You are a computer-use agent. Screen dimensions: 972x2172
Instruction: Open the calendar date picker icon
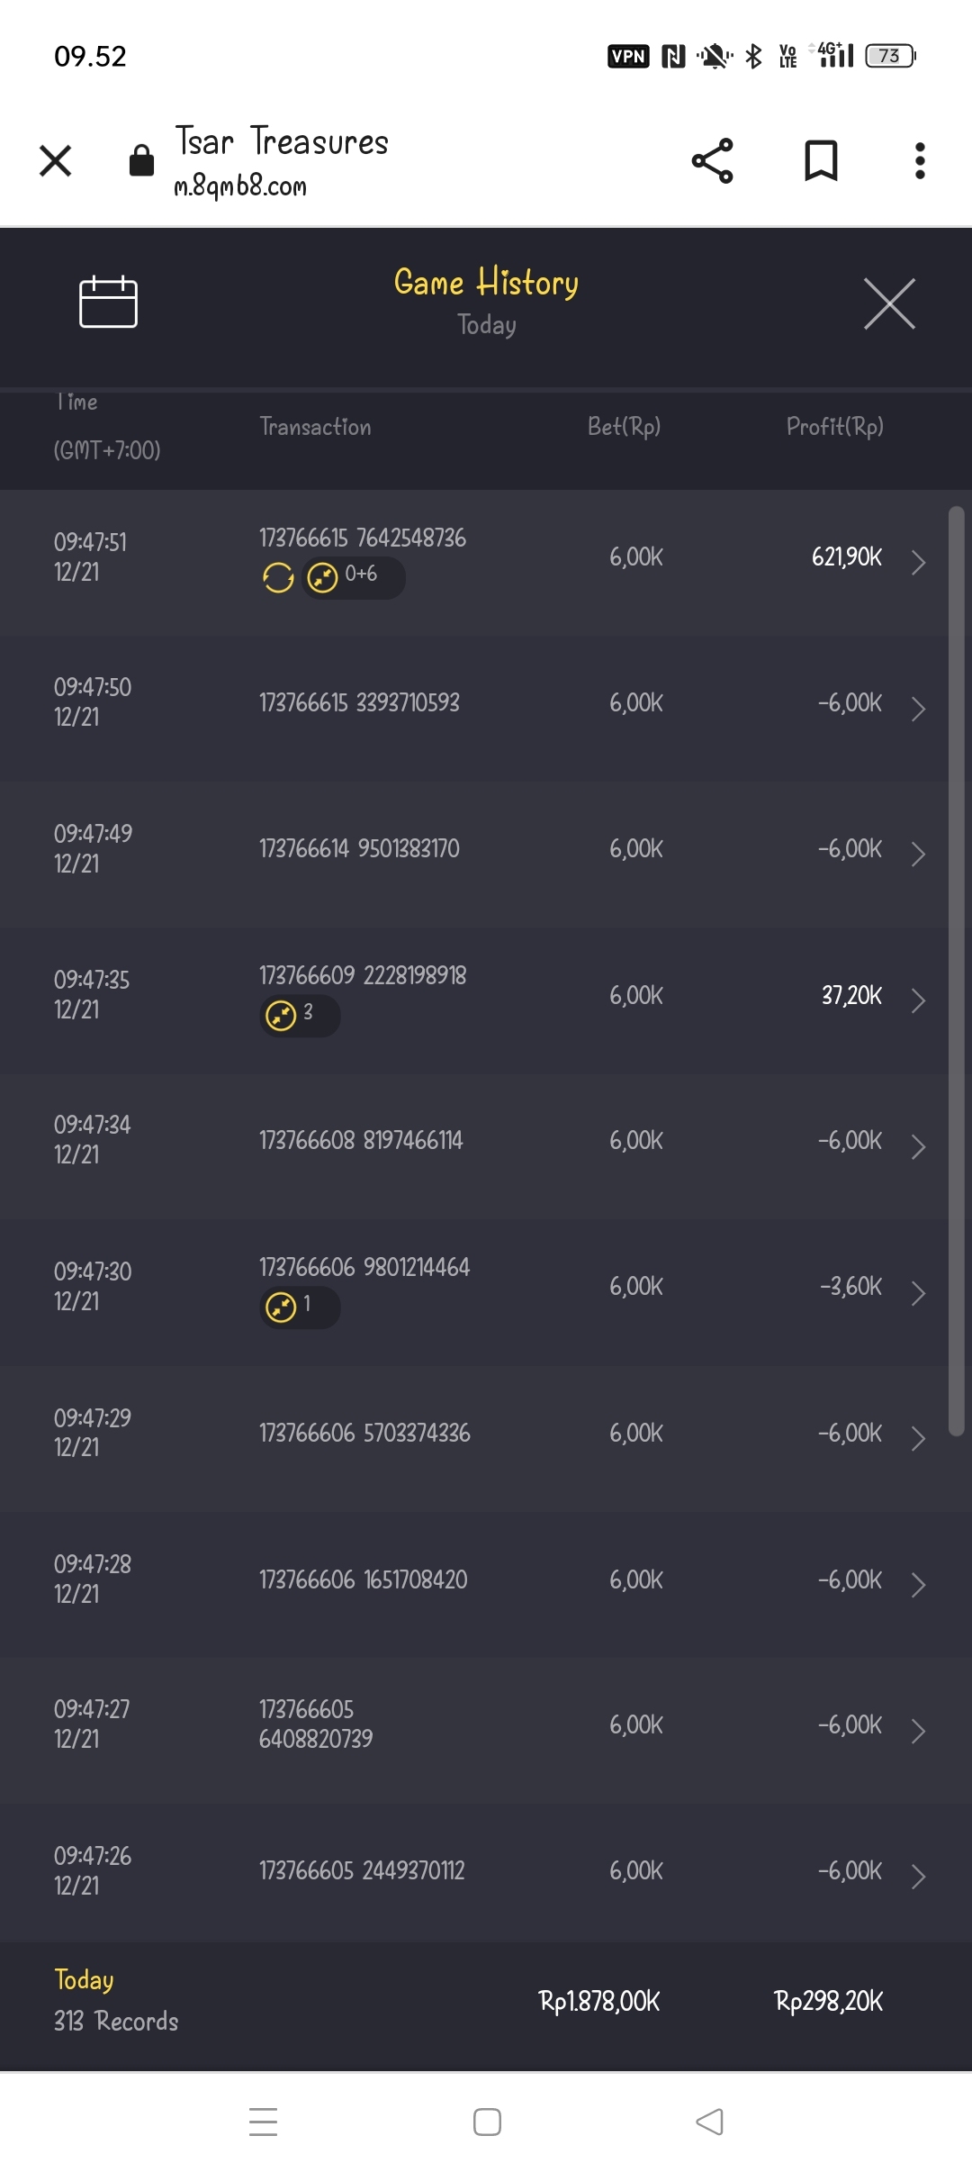[108, 303]
